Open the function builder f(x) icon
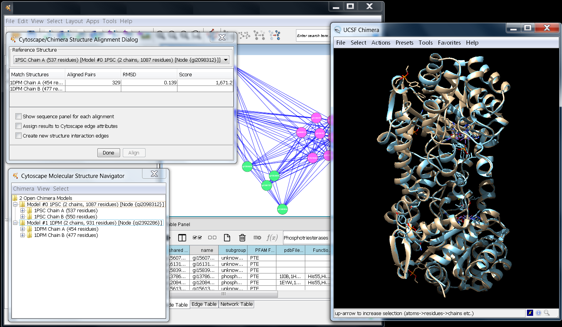 coord(272,238)
